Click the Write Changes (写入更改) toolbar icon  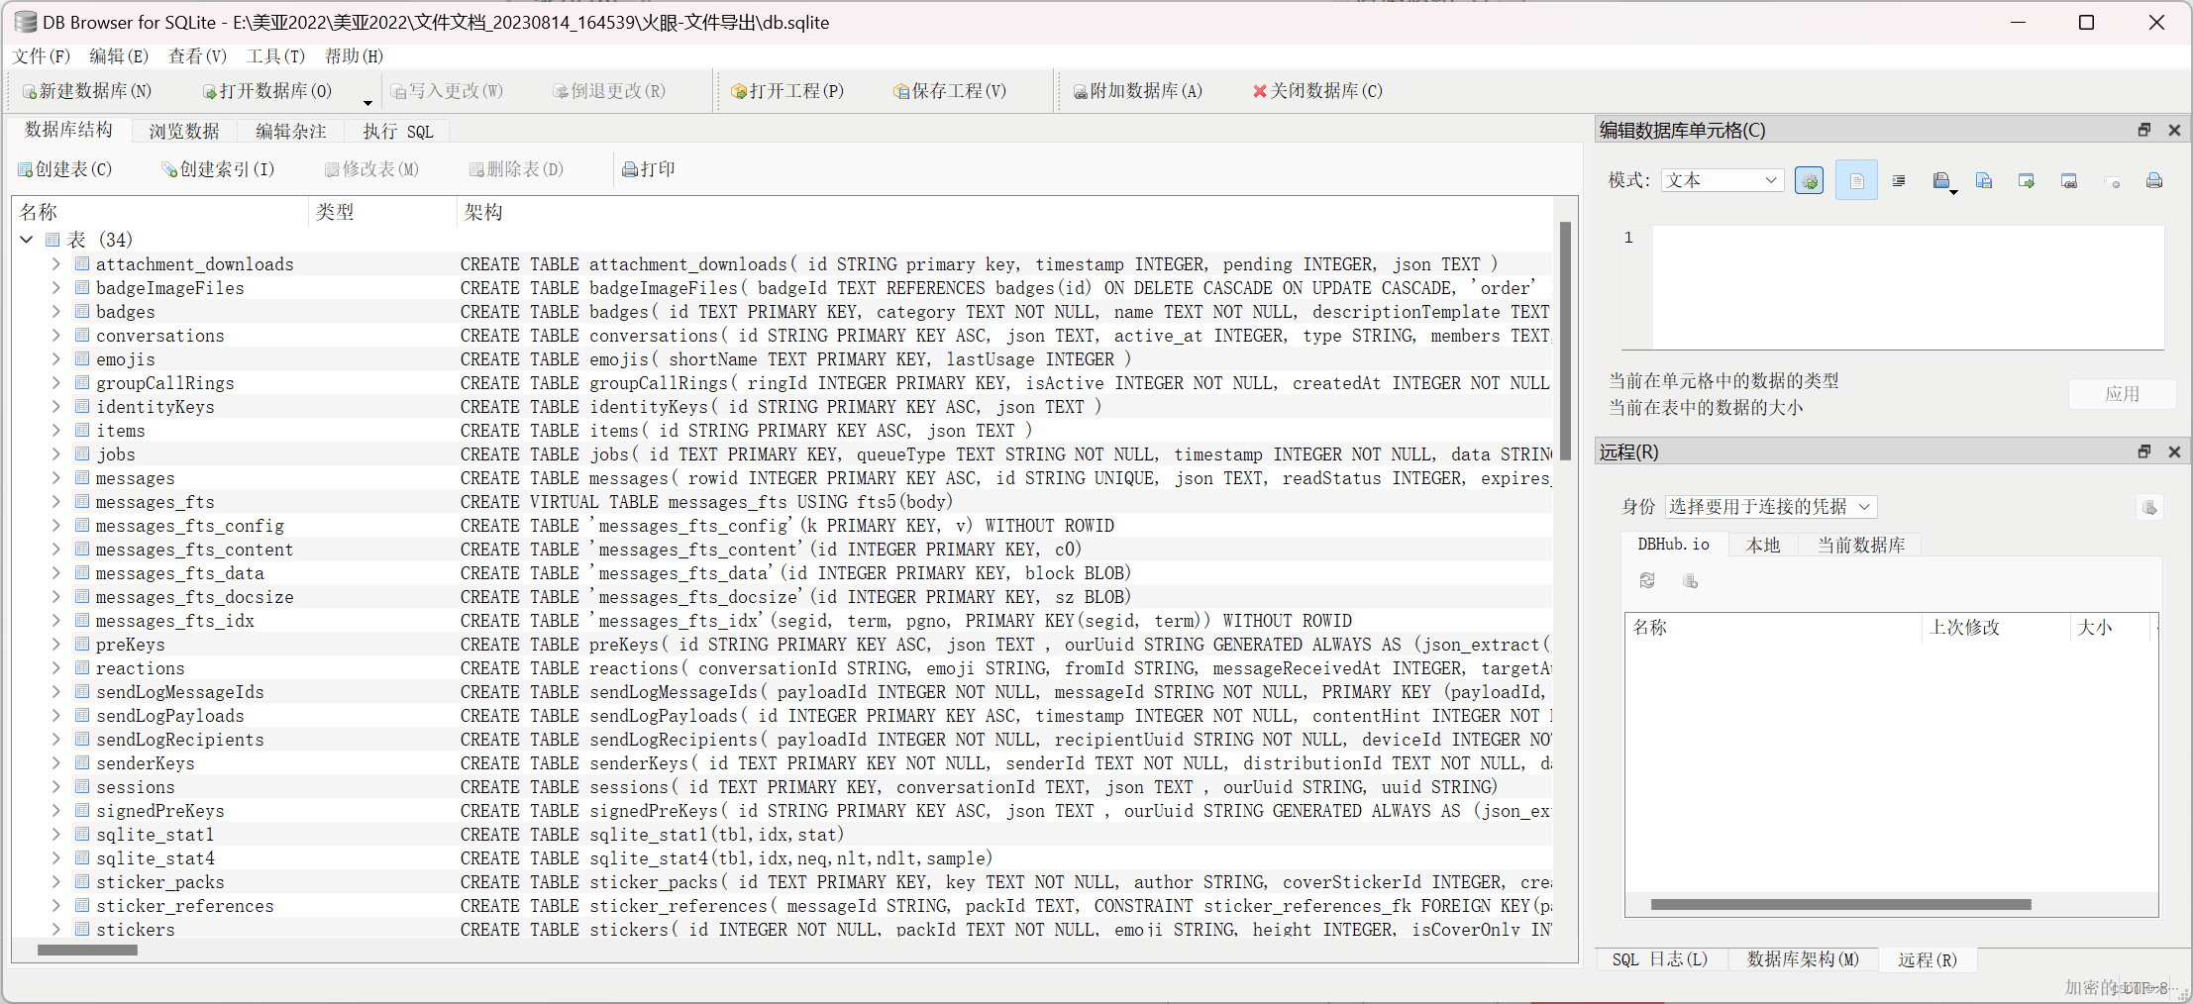tap(398, 92)
